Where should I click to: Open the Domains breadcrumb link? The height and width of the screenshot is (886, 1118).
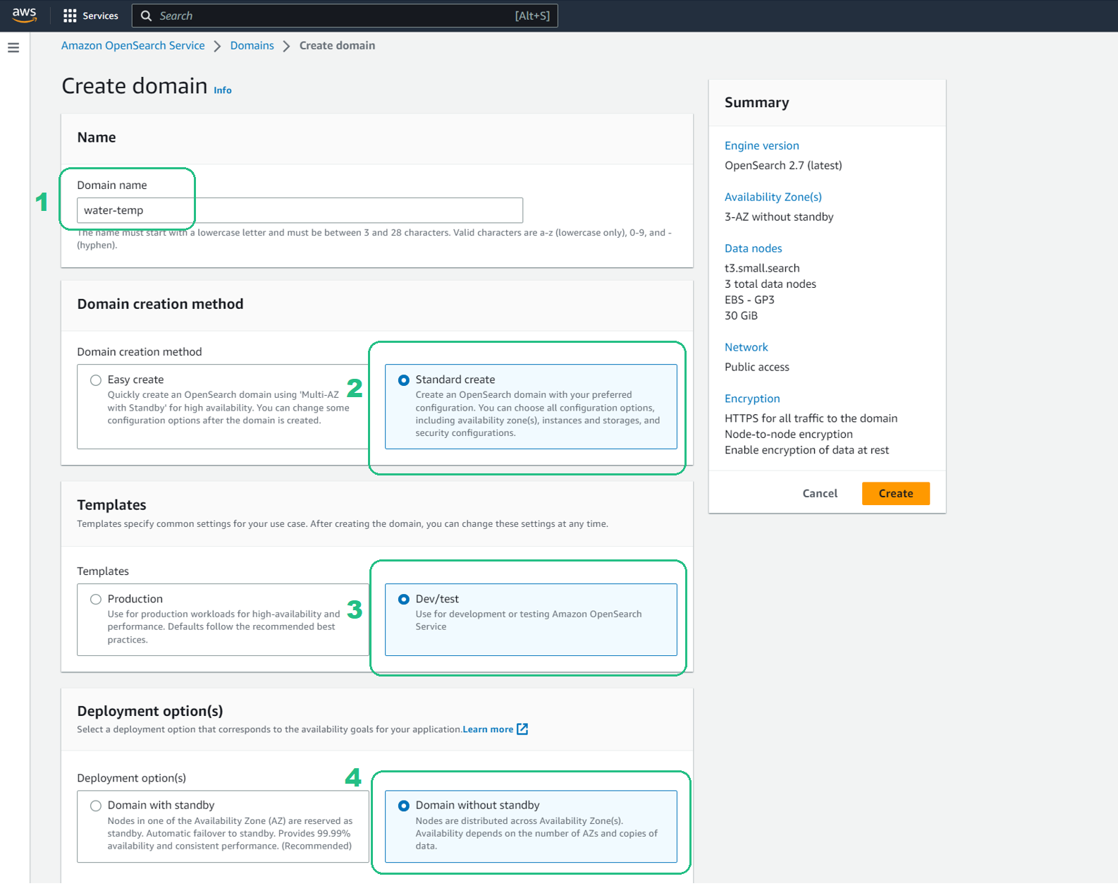[252, 45]
